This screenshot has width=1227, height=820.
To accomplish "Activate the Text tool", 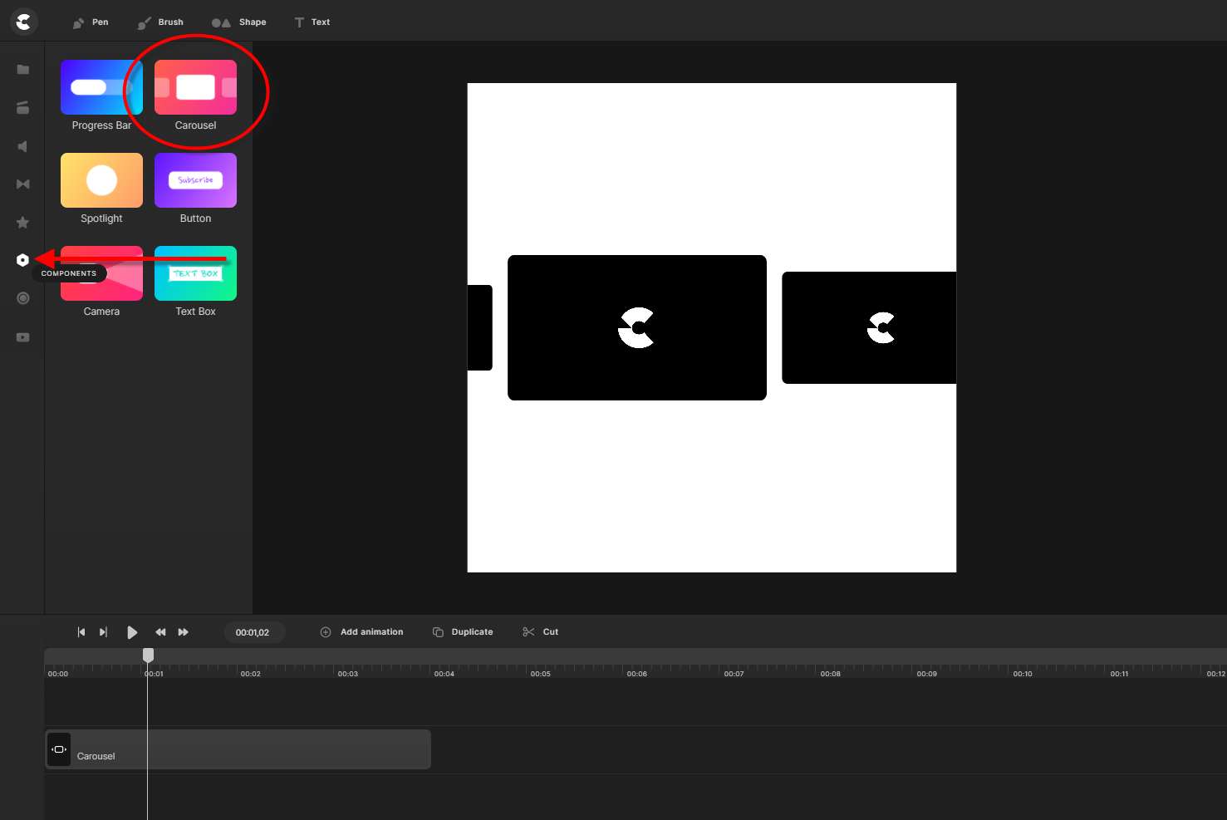I will point(312,22).
